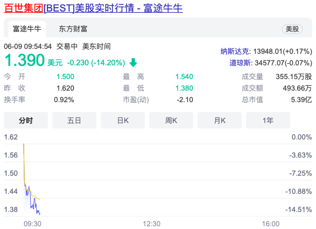Image resolution: width=316 pixels, height=229 pixels.
Task: Click the 最低 value 1.380
Action: (x=184, y=88)
